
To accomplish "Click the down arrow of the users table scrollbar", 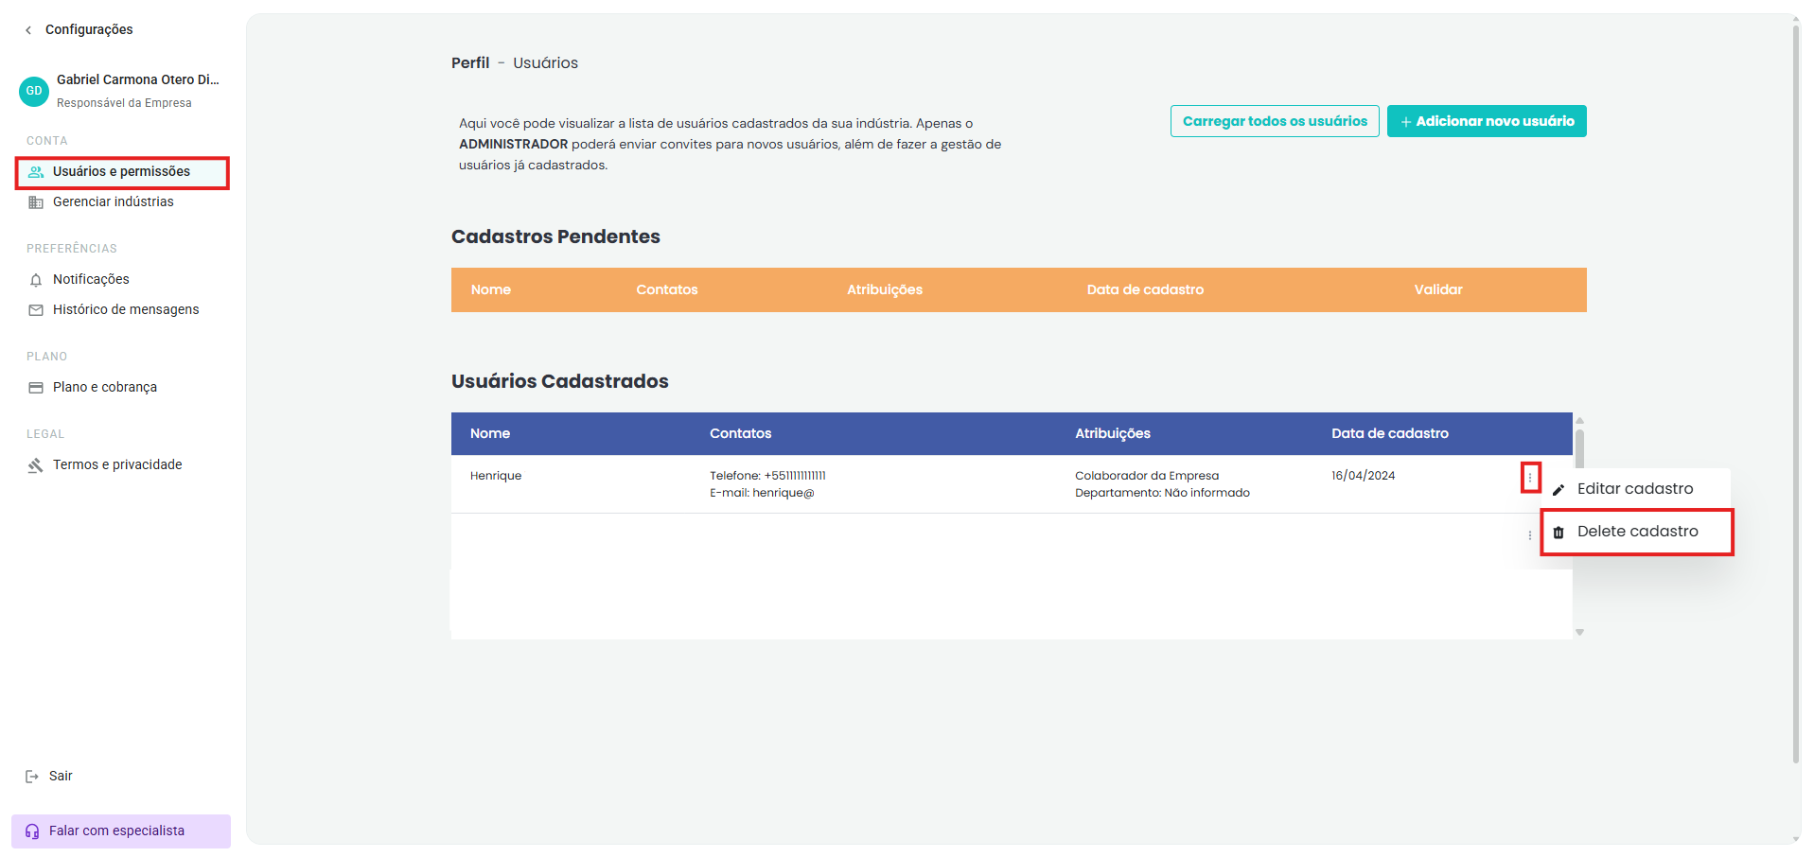I will [x=1579, y=632].
